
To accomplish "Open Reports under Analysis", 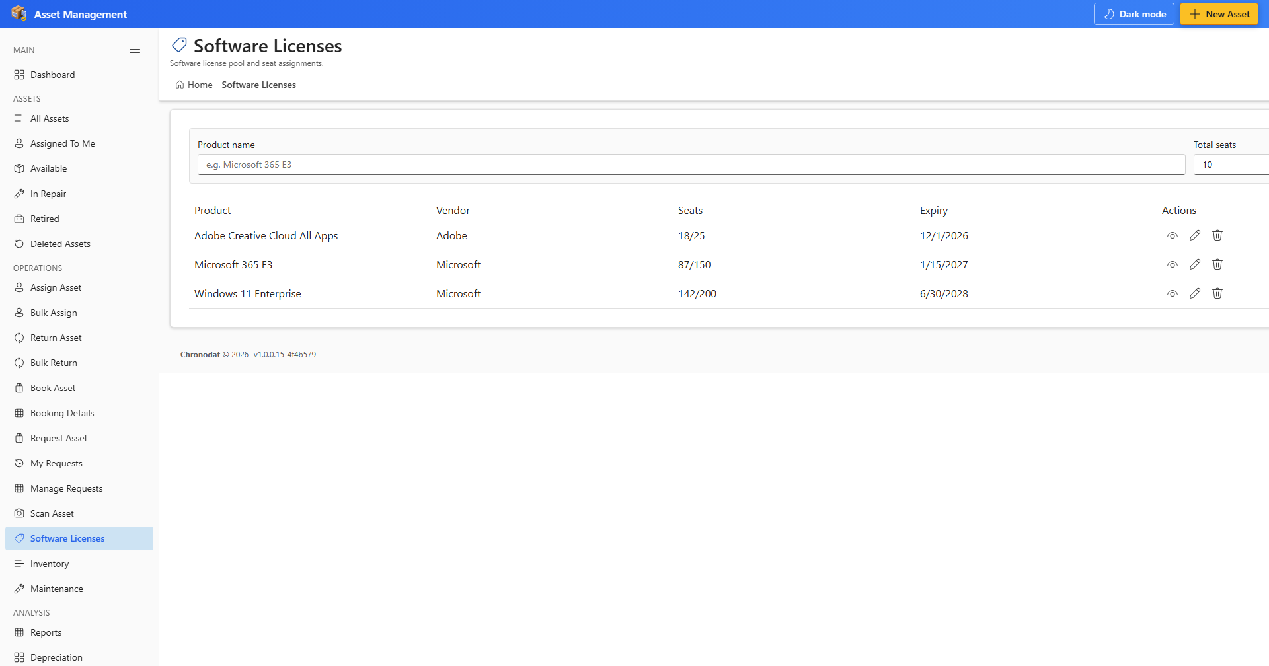I will [79, 632].
